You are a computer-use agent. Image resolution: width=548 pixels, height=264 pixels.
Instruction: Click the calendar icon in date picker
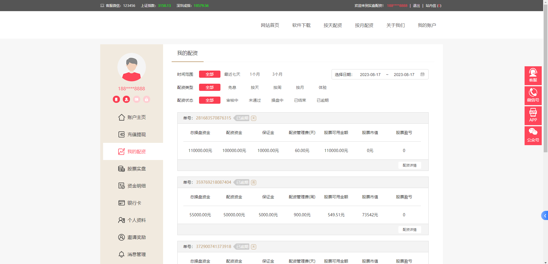click(x=422, y=75)
